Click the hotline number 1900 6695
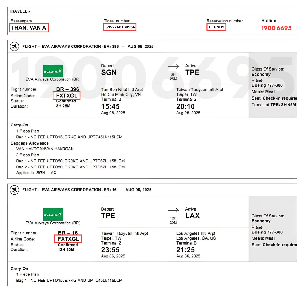This screenshot has height=288, width=307. tap(276, 28)
